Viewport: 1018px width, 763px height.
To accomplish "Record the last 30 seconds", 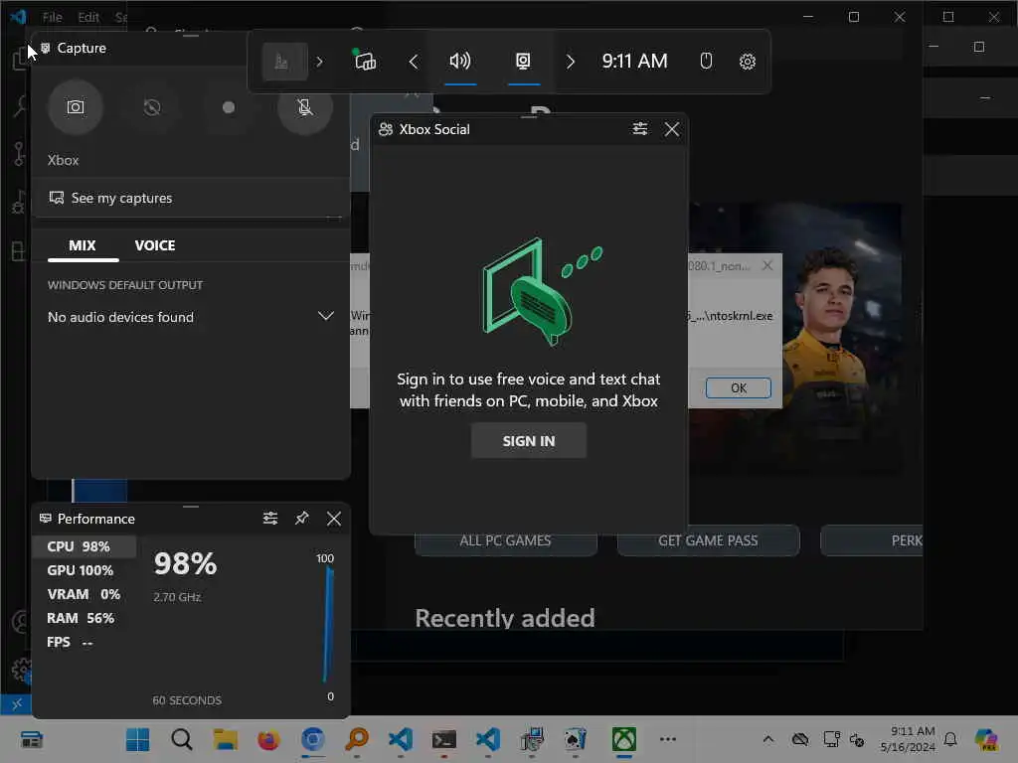I will click(x=152, y=107).
